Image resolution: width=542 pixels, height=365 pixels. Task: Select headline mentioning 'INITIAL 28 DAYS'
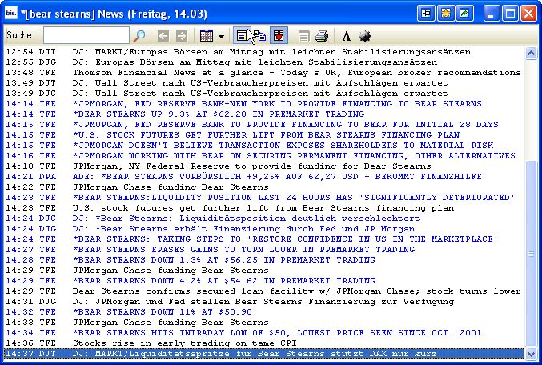point(264,124)
